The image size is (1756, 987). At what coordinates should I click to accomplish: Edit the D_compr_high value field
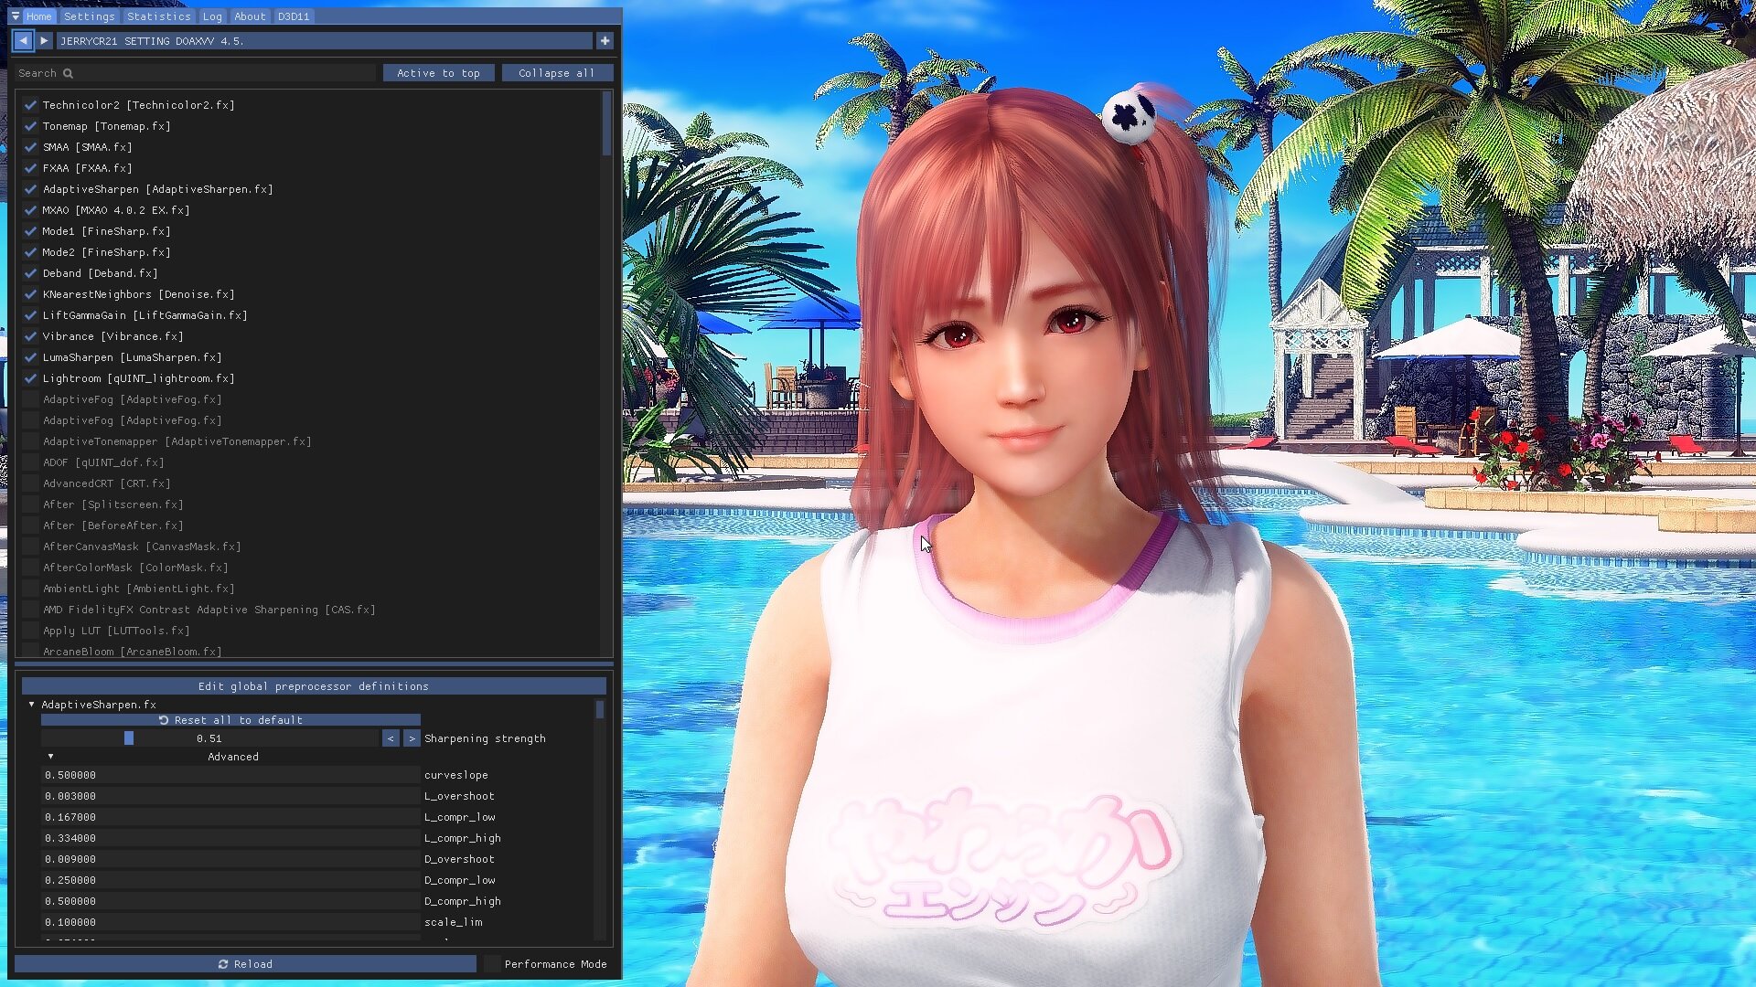[x=230, y=901]
